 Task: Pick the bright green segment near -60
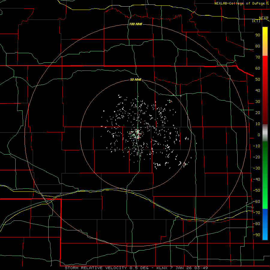click(x=265, y=202)
